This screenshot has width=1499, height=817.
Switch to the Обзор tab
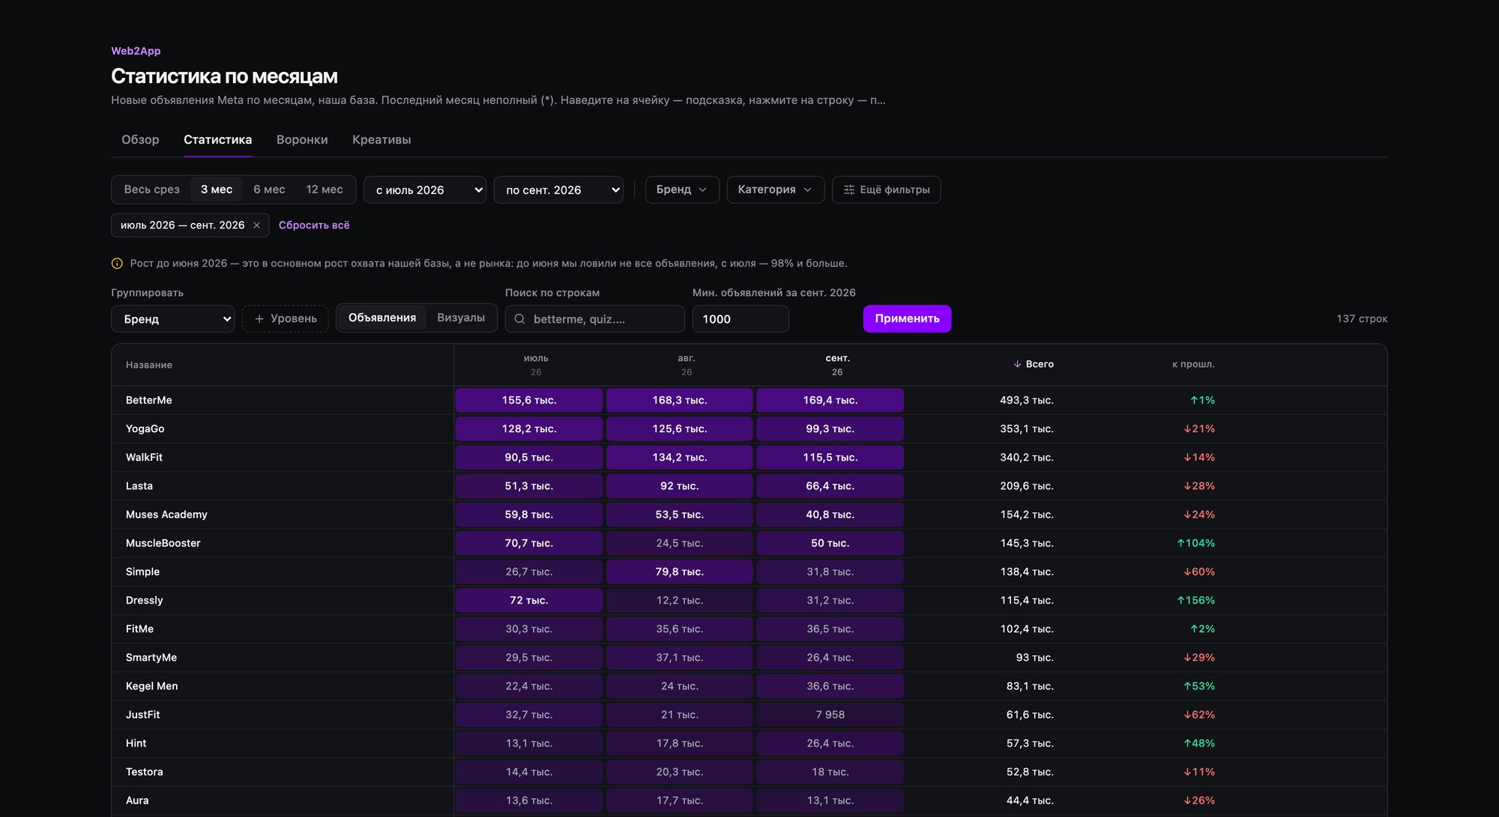140,140
